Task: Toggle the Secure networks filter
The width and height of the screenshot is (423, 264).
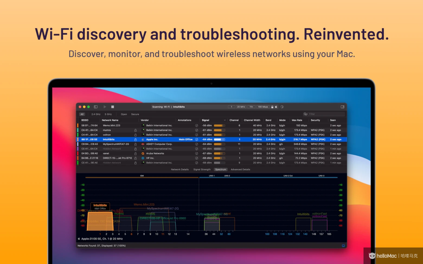Action: point(135,114)
